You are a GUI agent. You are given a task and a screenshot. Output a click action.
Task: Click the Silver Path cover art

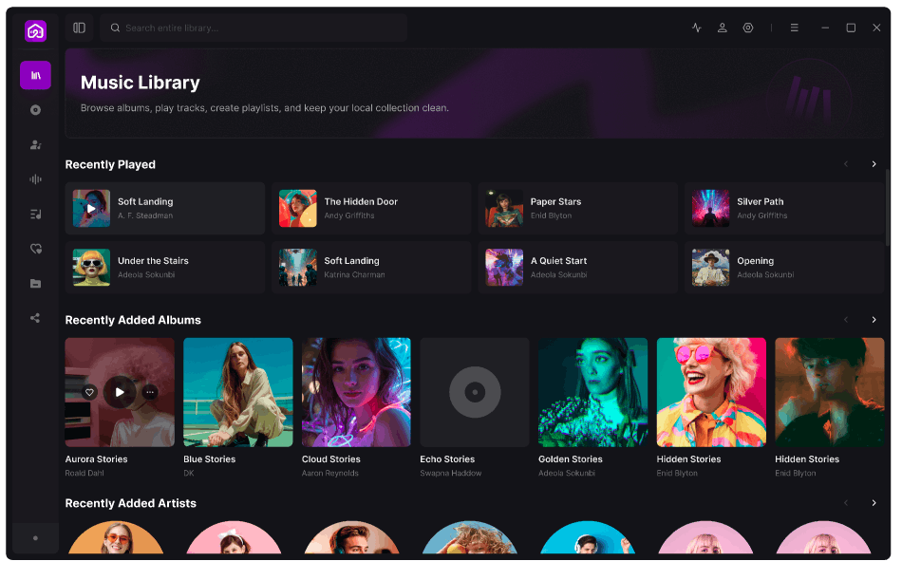[710, 208]
